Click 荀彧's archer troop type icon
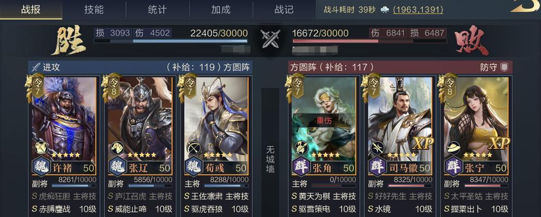 [193, 148]
